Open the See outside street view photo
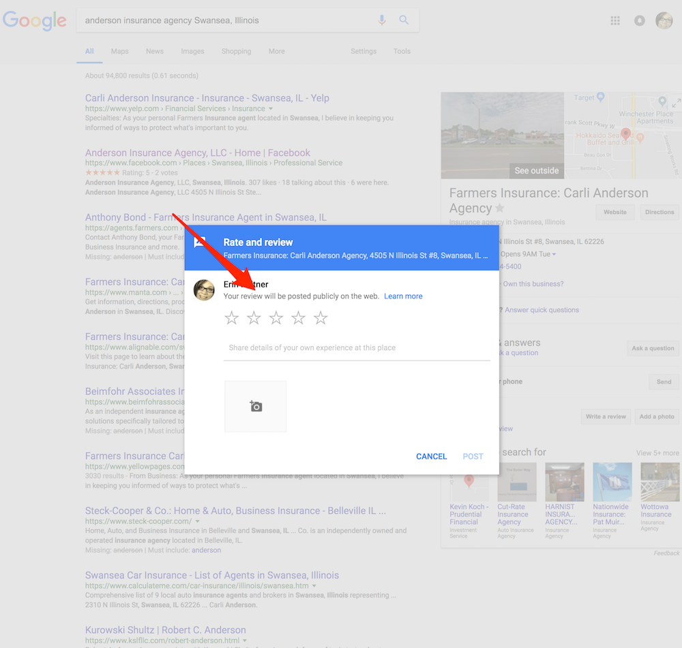The width and height of the screenshot is (682, 648). pyautogui.click(x=503, y=135)
